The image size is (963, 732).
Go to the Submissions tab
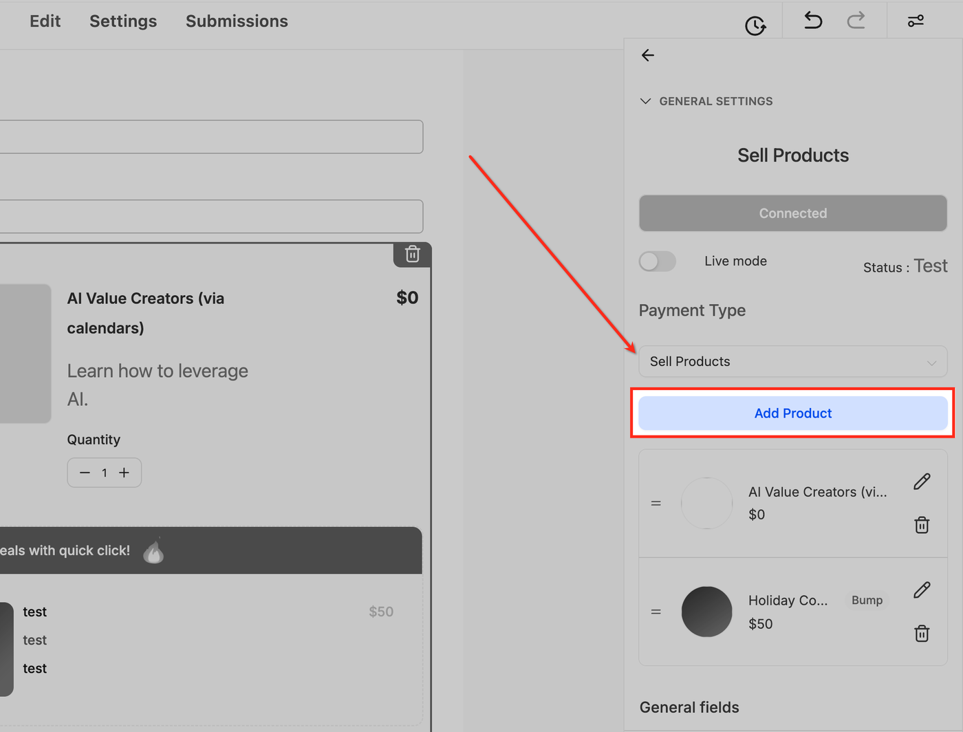(x=237, y=21)
